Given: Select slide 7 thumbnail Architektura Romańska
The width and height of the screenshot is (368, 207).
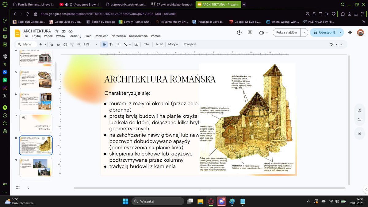Looking at the screenshot, I should 36,123.
